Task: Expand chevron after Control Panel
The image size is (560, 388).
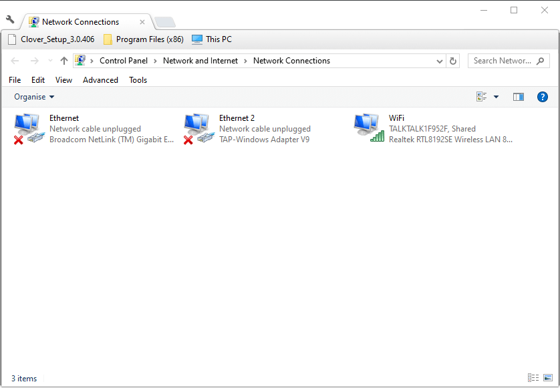Action: click(155, 61)
